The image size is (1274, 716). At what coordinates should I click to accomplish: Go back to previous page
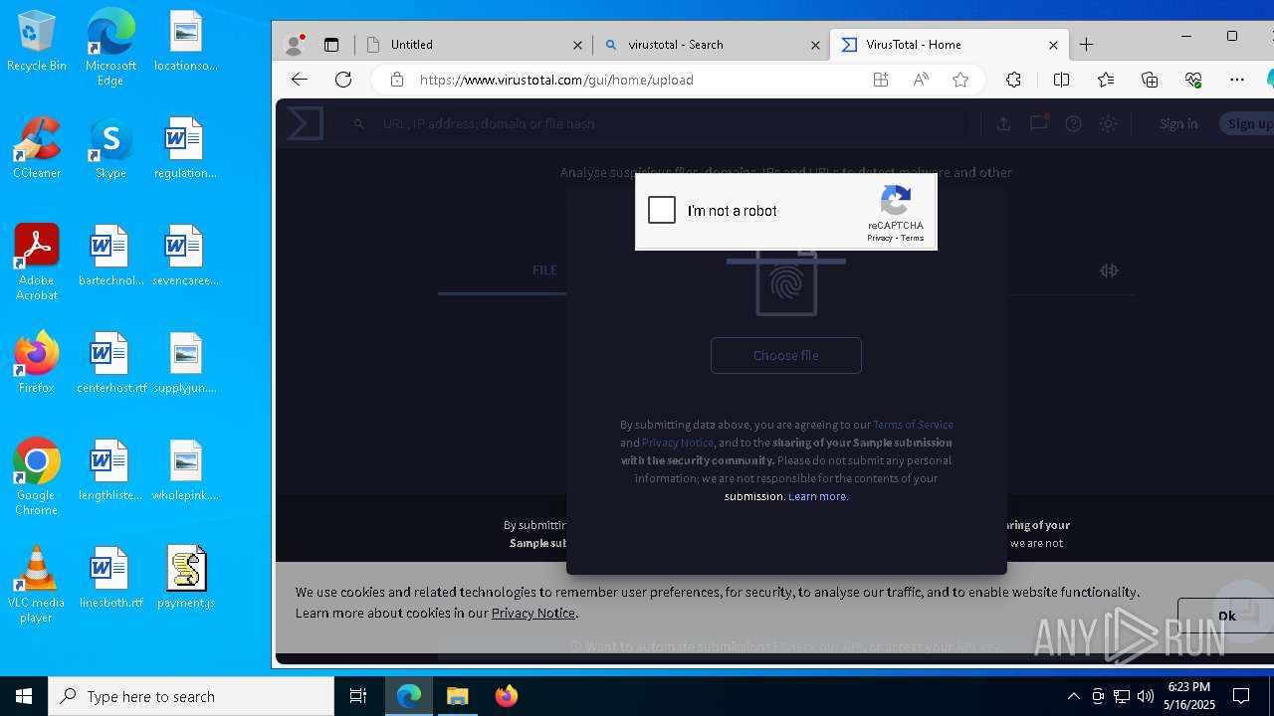(300, 80)
